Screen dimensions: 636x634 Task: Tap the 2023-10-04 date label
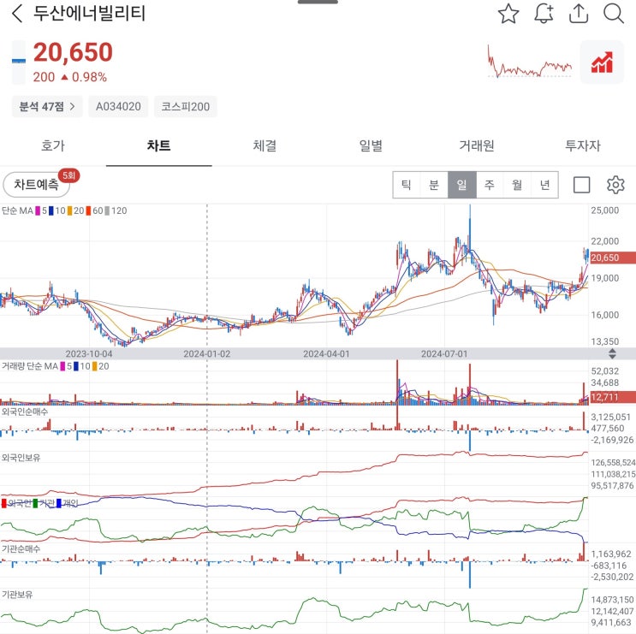pos(89,354)
